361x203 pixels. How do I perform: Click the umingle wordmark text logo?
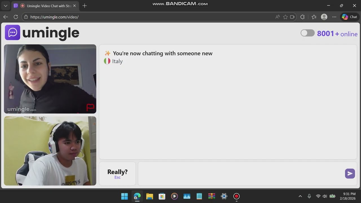coord(51,33)
